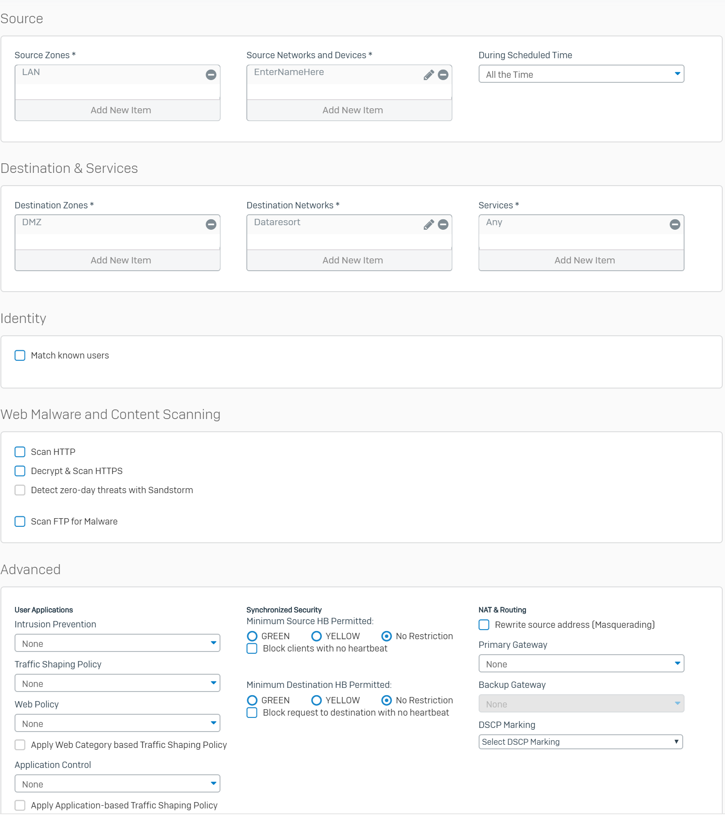
Task: Enable Match known users checkbox
Action: [20, 355]
